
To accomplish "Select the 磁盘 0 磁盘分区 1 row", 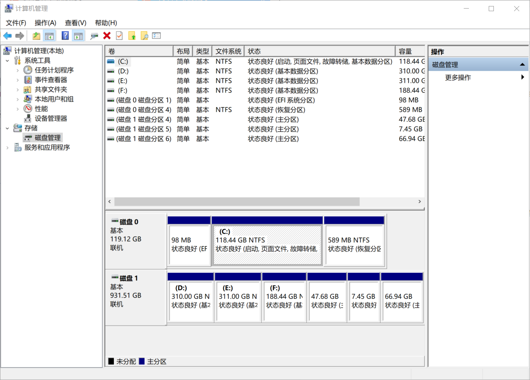I will coord(265,100).
